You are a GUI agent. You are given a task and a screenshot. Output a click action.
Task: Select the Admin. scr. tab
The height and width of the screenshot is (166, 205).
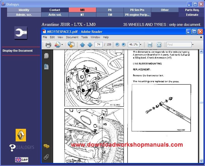[x=24, y=15]
